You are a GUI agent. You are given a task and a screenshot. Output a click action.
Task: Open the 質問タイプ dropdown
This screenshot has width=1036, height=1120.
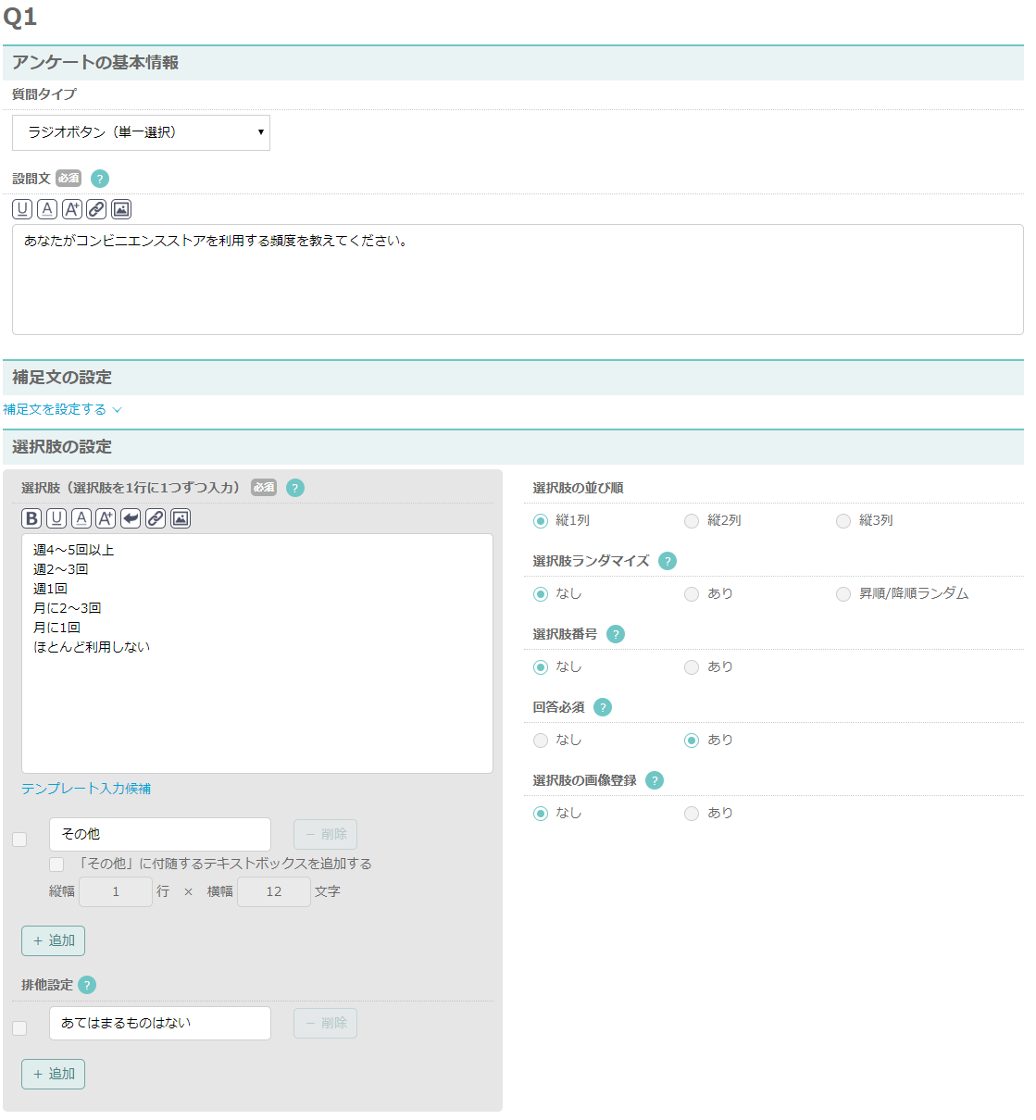(x=141, y=132)
